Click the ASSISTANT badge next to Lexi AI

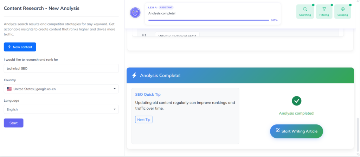166,7
